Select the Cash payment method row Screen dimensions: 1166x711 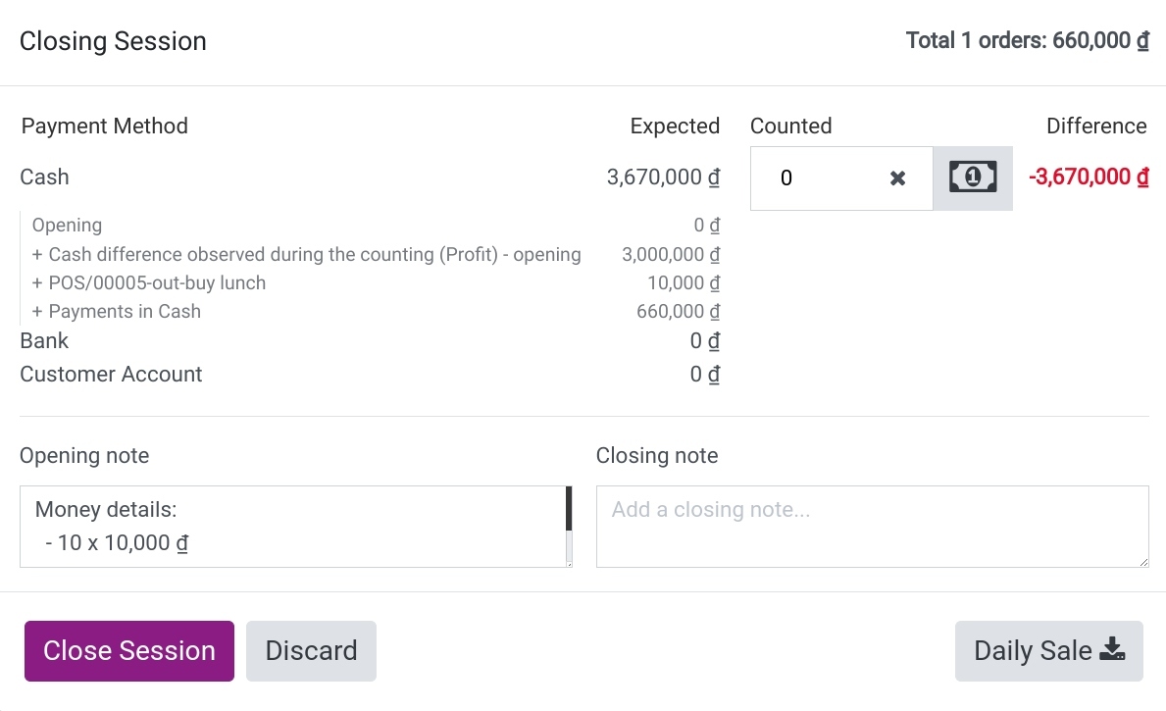click(370, 177)
